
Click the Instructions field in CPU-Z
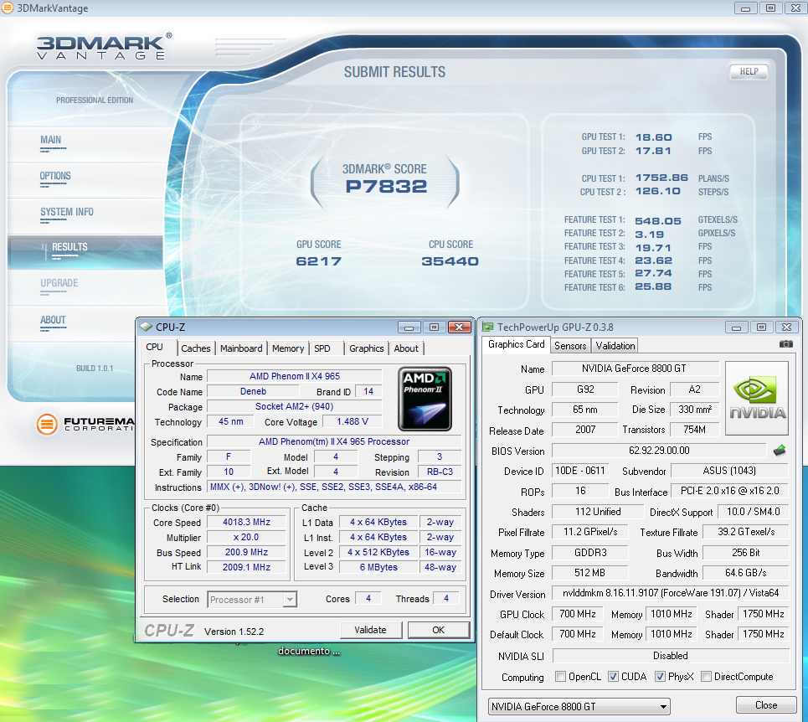(334, 487)
